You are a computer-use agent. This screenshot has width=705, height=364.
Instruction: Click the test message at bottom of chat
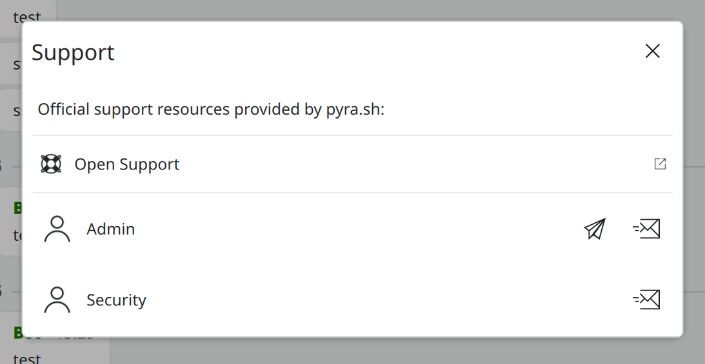[x=27, y=357]
